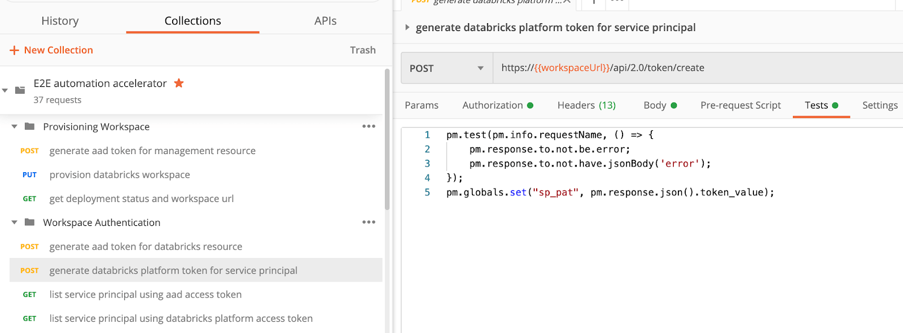Select the provision databricks workspace PUT request
The image size is (903, 333).
pyautogui.click(x=120, y=175)
